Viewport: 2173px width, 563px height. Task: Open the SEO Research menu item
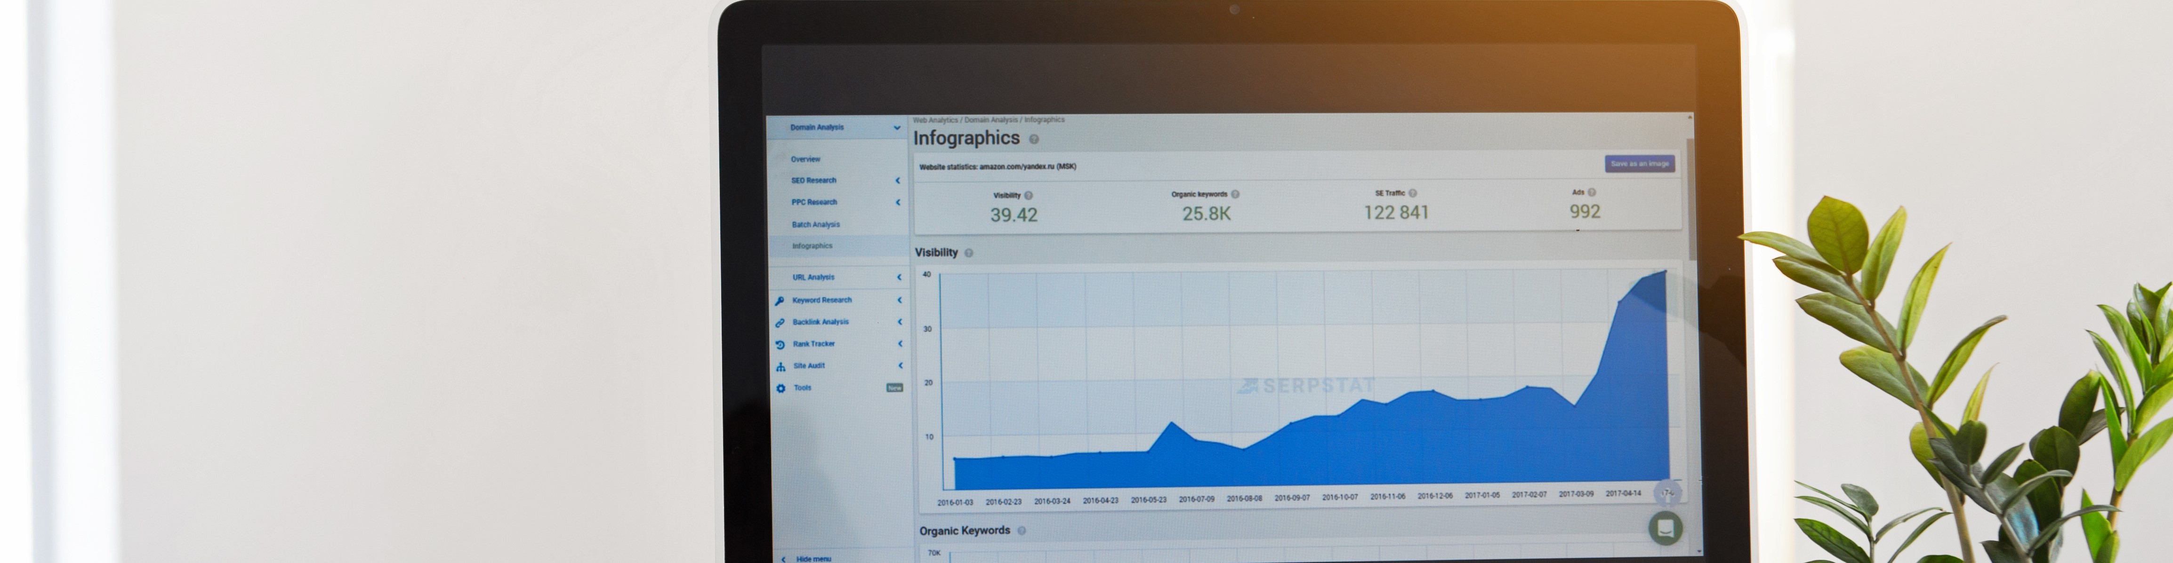coord(814,180)
